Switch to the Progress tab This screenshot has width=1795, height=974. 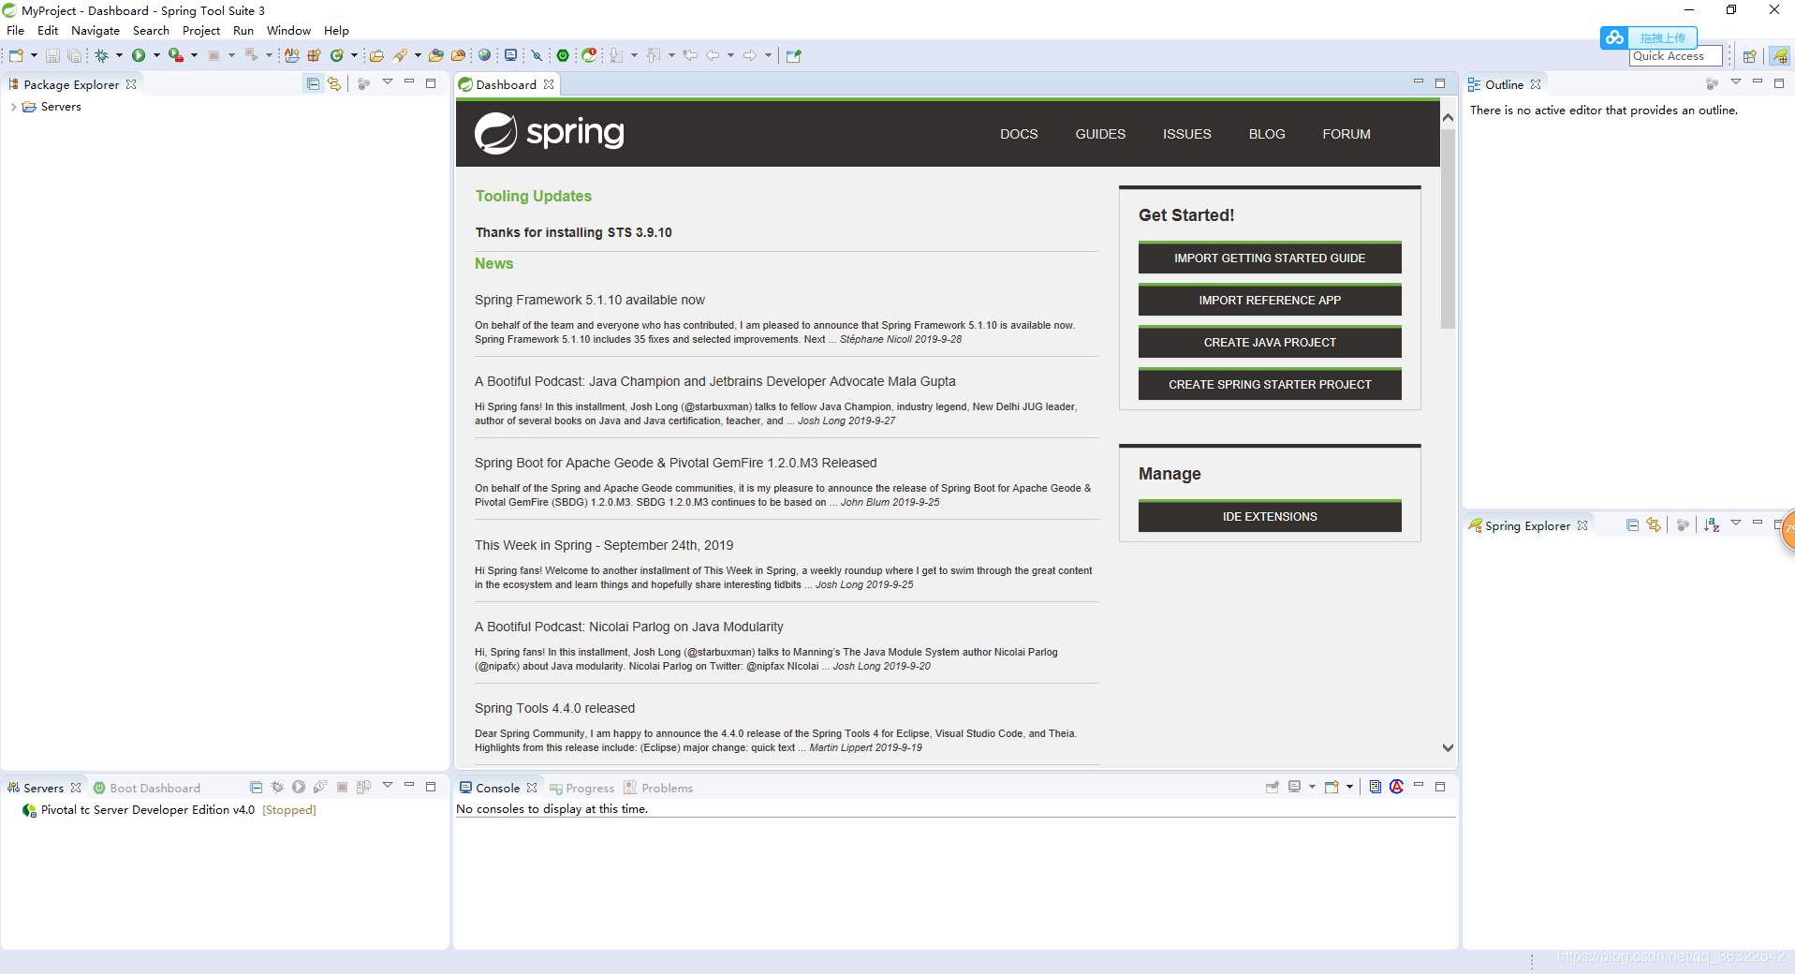581,788
